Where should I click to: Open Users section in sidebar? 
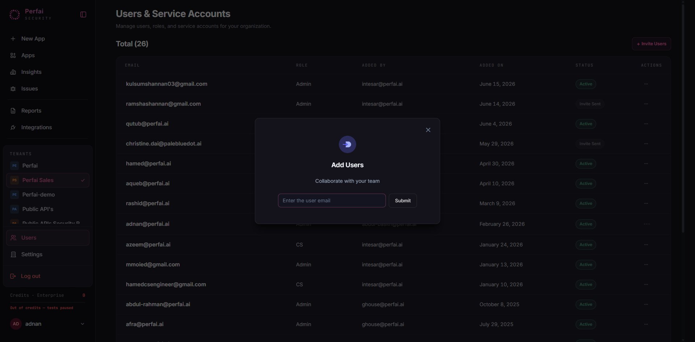point(47,238)
